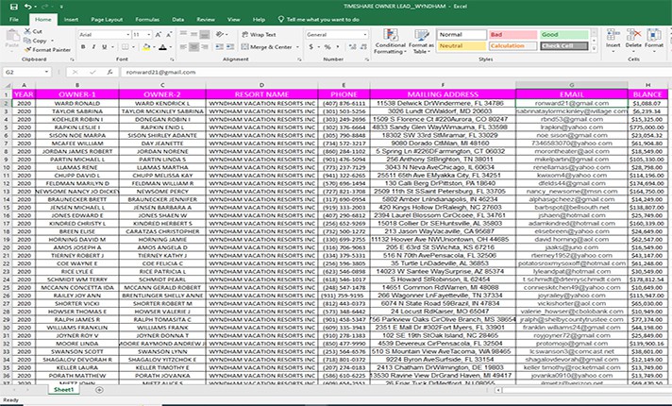
Task: Click the Insert Function fx icon
Action: 109,73
